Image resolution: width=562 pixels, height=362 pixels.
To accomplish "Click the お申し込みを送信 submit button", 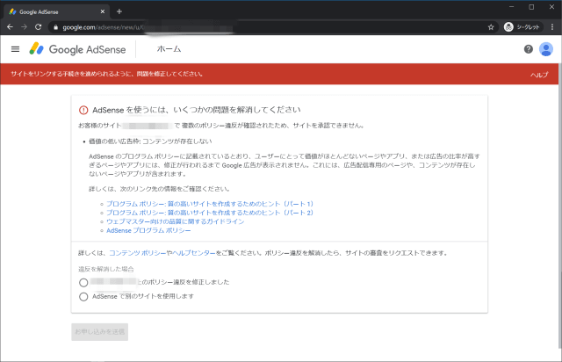I will pos(99,332).
